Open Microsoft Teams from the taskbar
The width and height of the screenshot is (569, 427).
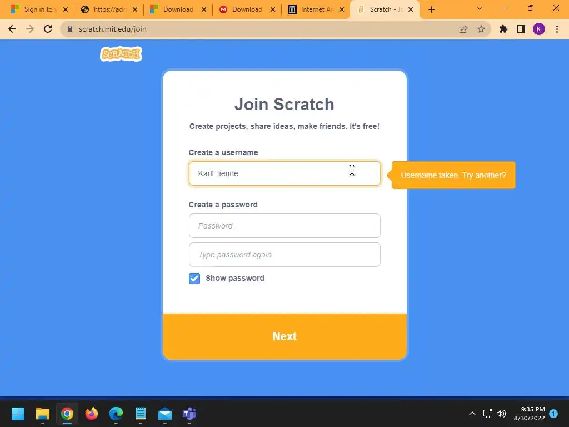point(189,414)
